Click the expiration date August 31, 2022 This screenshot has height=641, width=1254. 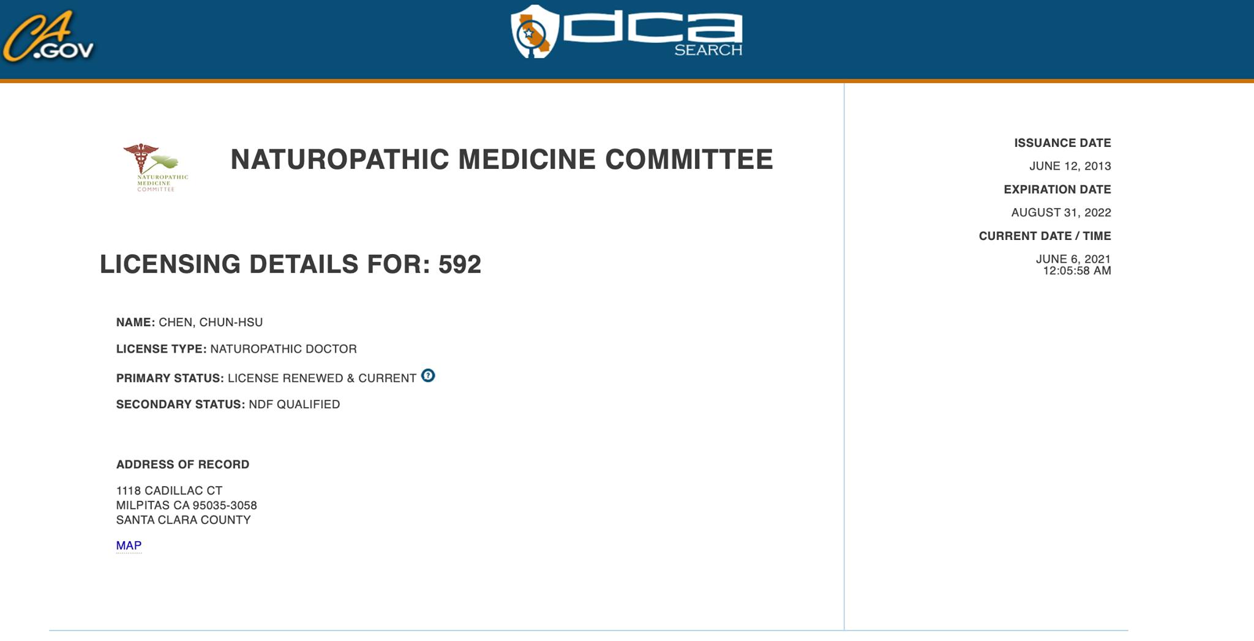1061,213
